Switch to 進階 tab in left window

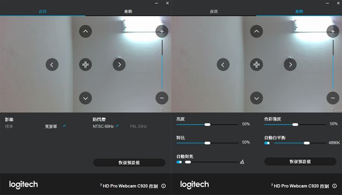128,11
